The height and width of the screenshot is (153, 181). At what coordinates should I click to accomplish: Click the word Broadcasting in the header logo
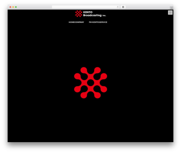coord(92,15)
